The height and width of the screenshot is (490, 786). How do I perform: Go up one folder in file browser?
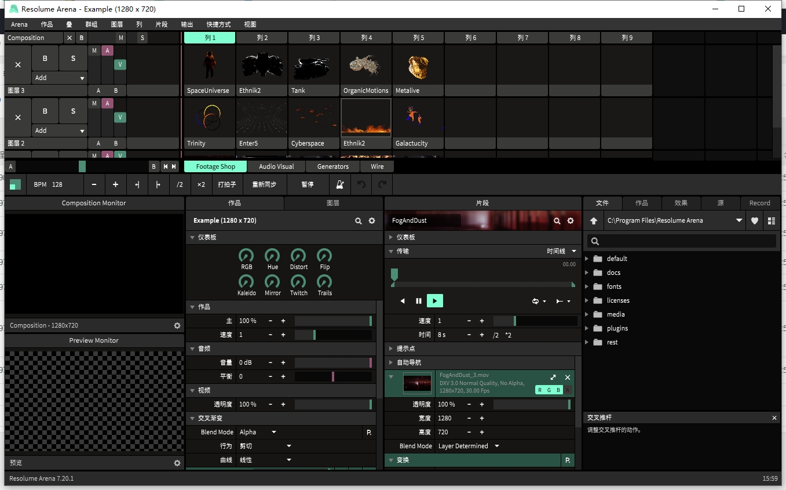pos(594,221)
